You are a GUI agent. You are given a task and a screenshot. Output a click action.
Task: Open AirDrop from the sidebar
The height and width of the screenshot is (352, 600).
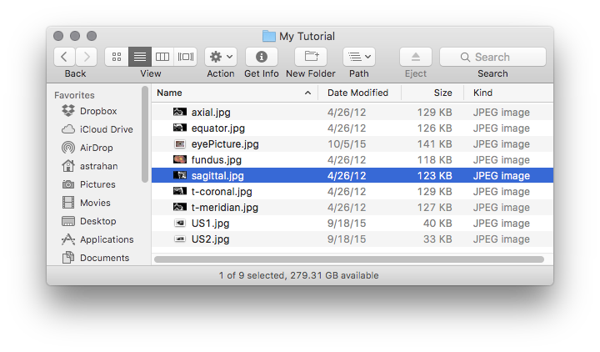(98, 148)
